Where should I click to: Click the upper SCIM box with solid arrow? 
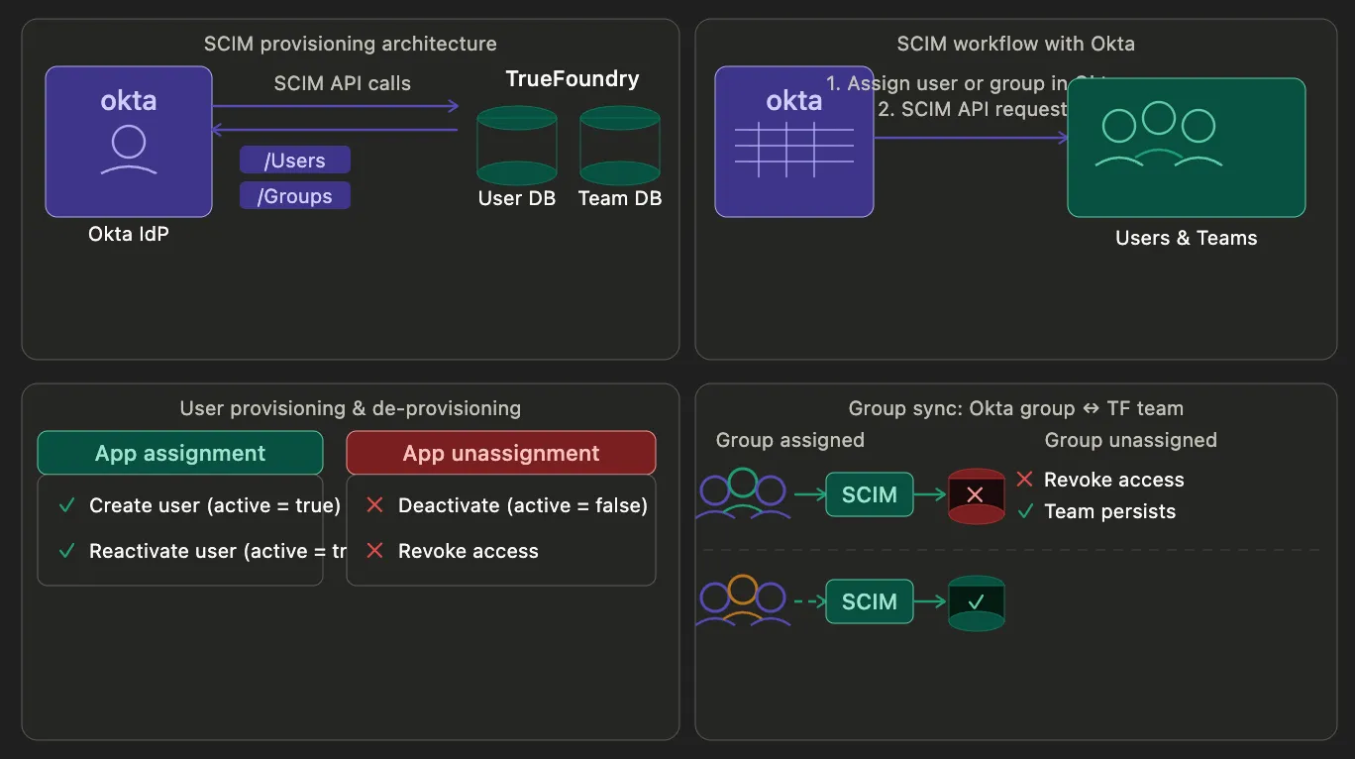click(870, 494)
